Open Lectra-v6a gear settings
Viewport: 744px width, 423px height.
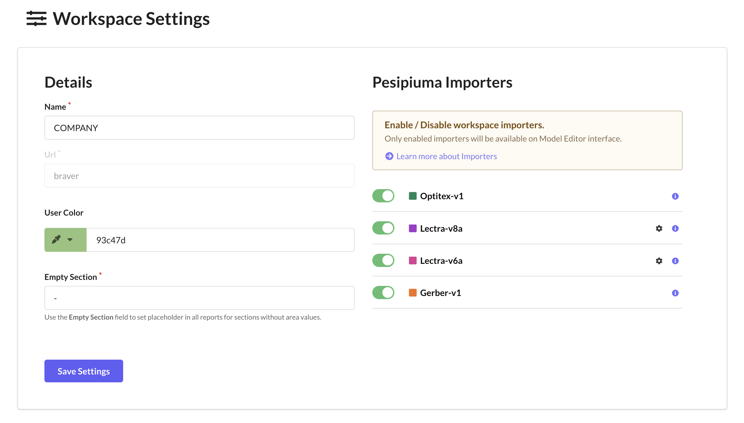(x=659, y=261)
